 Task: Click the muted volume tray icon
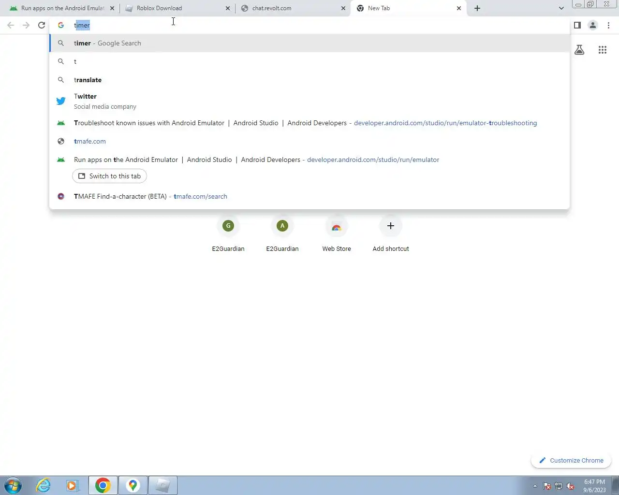pos(571,486)
